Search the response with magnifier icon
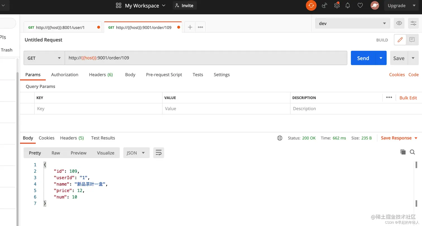The width and height of the screenshot is (422, 226). click(412, 152)
